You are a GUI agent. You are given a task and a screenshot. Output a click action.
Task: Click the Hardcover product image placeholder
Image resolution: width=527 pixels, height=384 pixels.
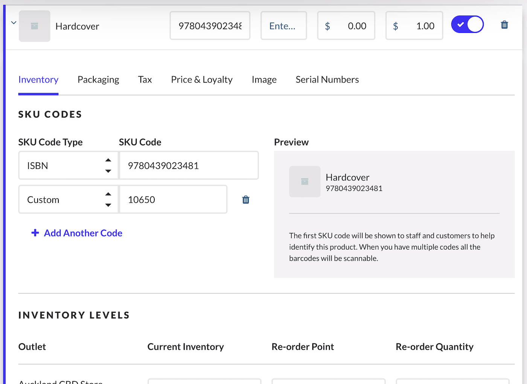[x=35, y=26]
